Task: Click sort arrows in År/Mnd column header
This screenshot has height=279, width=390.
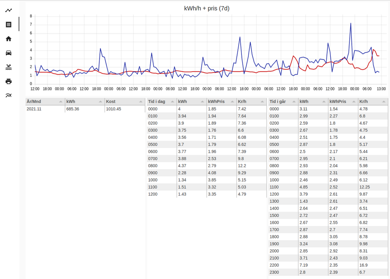Action: coord(60,101)
